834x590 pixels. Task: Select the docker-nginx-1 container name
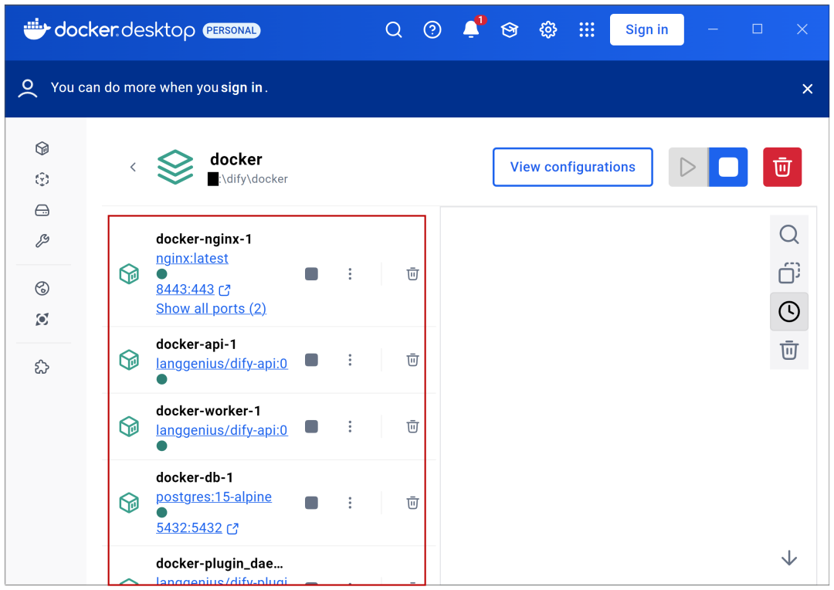tap(204, 239)
